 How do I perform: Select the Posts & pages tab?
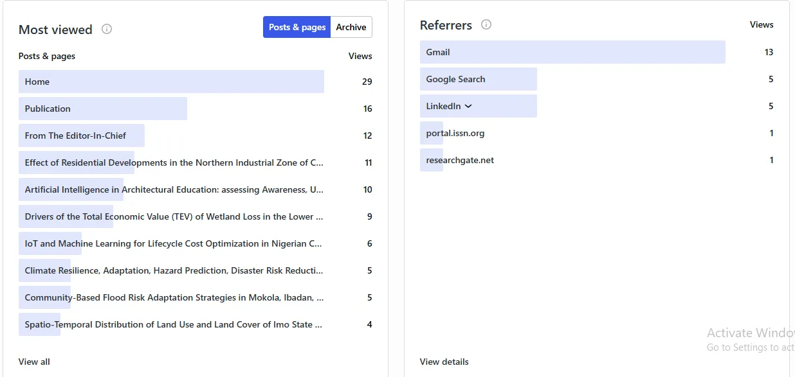coord(297,27)
